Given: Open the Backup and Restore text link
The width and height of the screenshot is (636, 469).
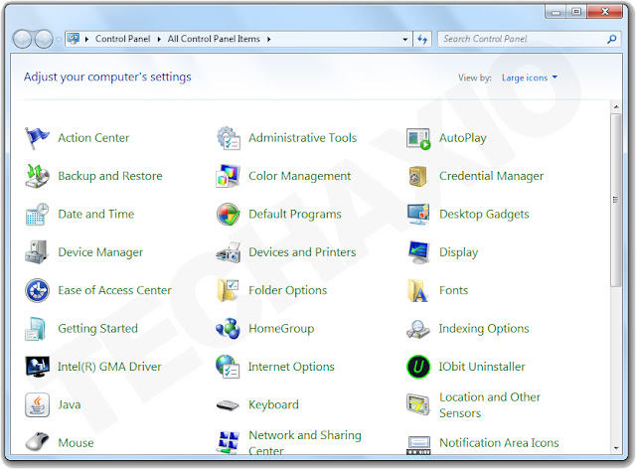Looking at the screenshot, I should click(110, 176).
